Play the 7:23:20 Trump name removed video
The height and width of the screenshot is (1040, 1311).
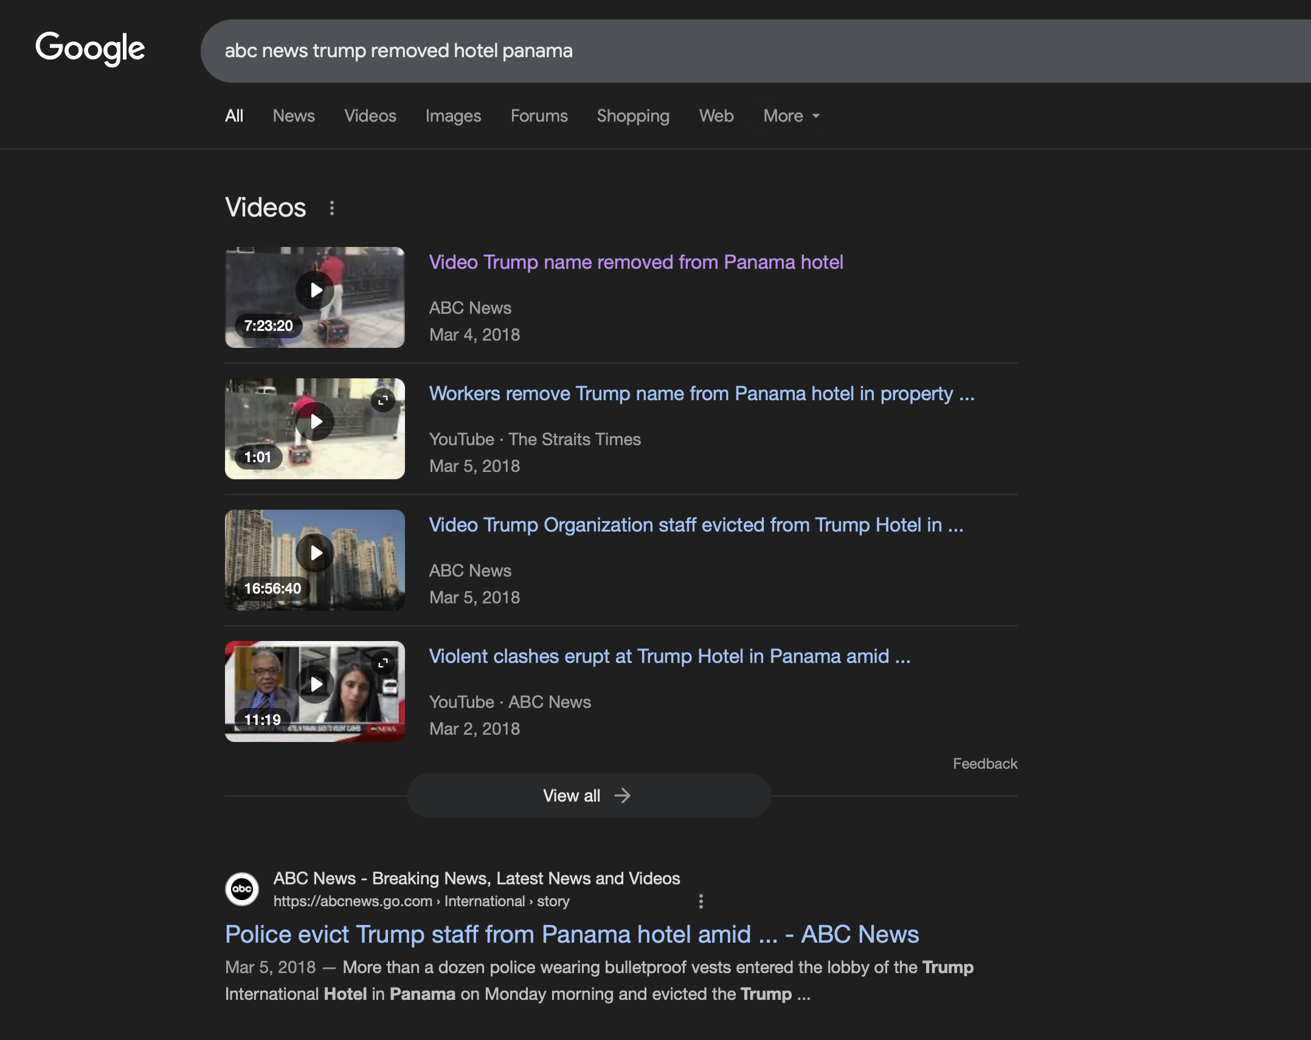pos(315,290)
